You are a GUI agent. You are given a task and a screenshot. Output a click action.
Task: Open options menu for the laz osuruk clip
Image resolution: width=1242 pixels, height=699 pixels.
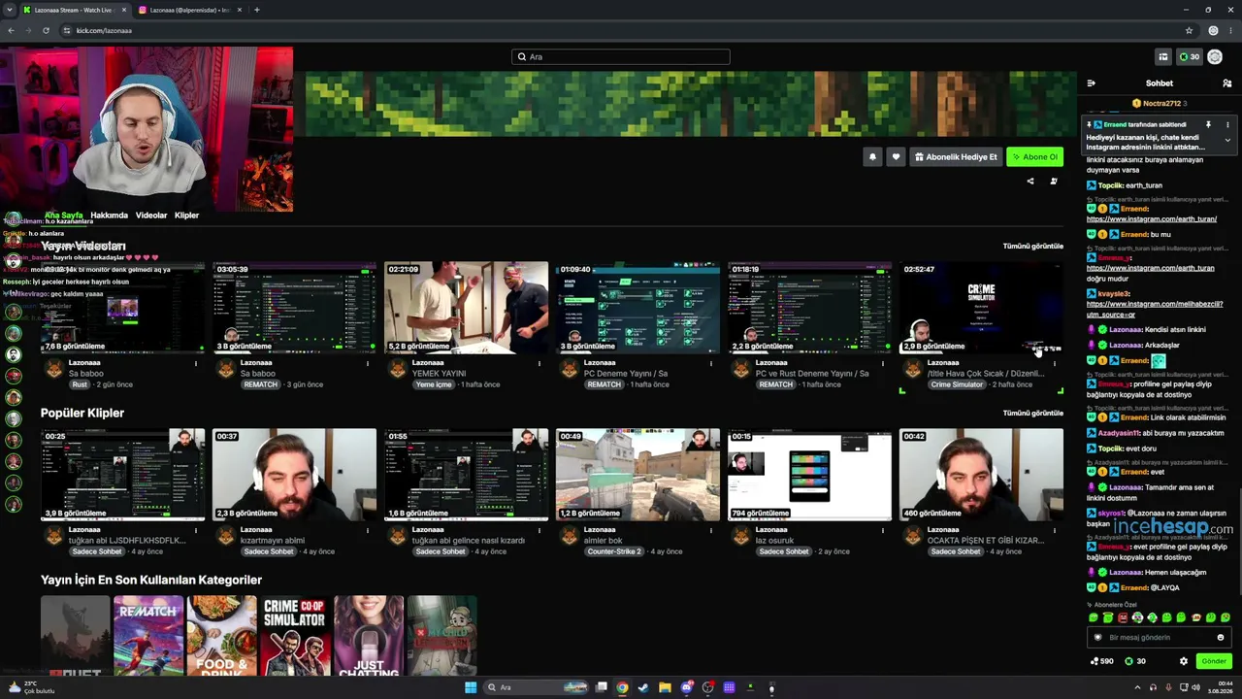(883, 530)
